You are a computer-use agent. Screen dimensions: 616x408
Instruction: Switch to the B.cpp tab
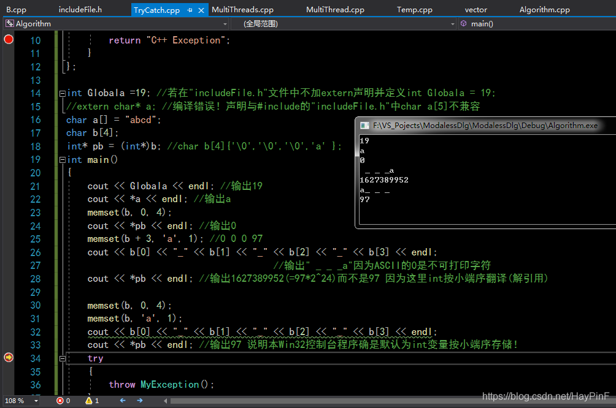(x=16, y=9)
